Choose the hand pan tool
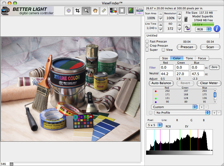Image resolution: width=224 pixels, height=166 pixels. [95, 11]
